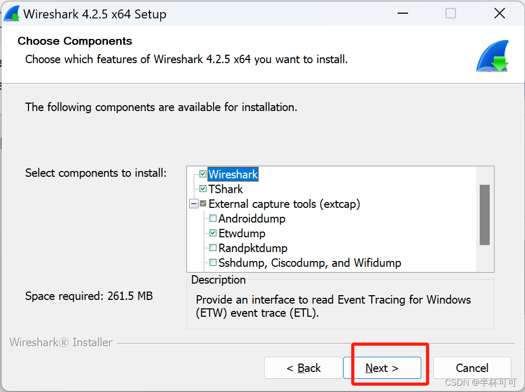
Task: Select the Etwdump label
Action: coord(242,233)
